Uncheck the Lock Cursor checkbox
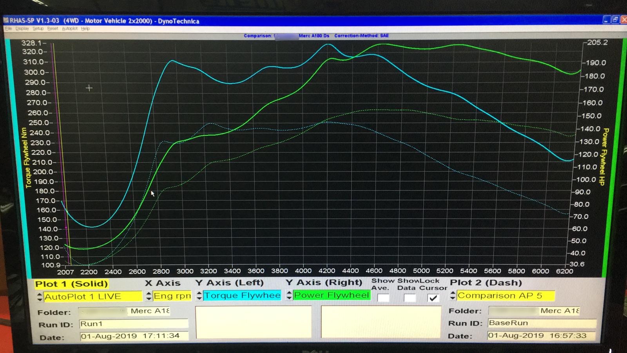The height and width of the screenshot is (353, 627). tap(433, 298)
